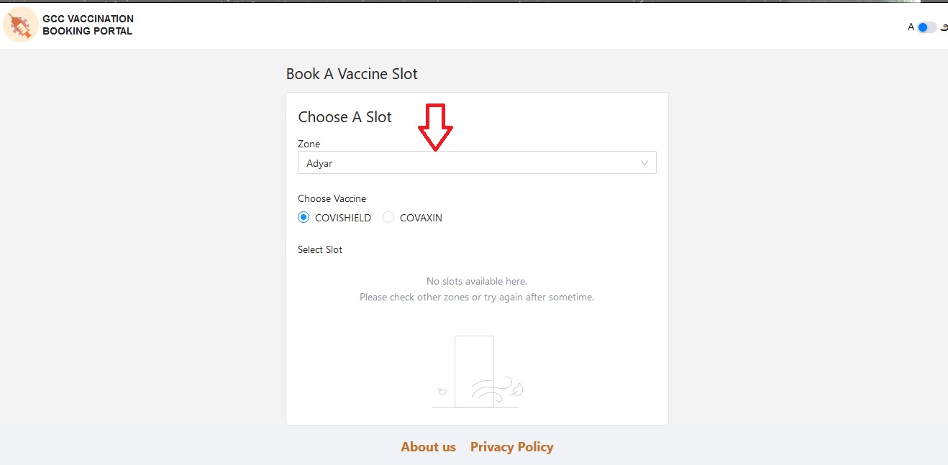Click the COVAXIN label text

coord(421,218)
